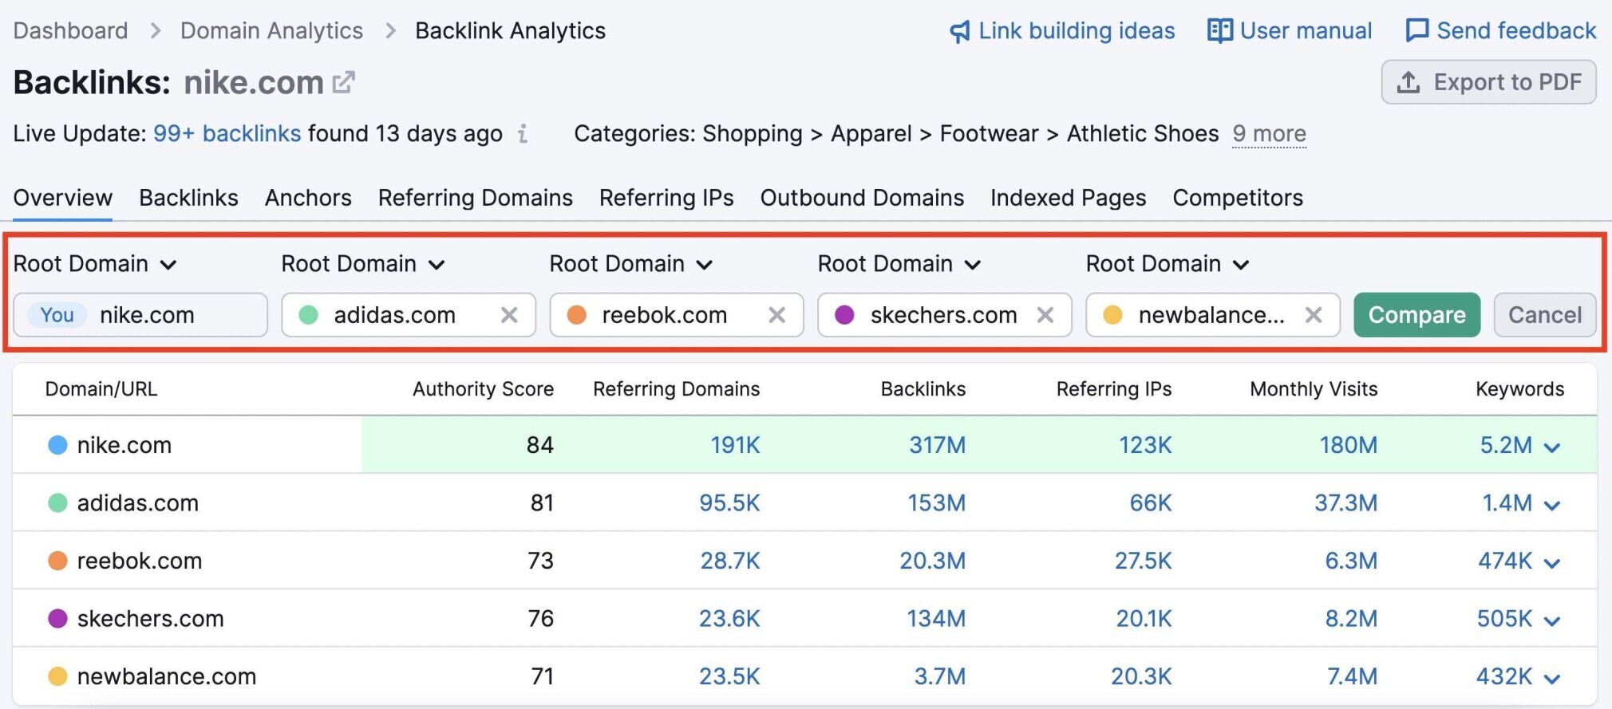Expand the 505K keywords chevron for skechers.com
1612x709 pixels.
pos(1552,621)
